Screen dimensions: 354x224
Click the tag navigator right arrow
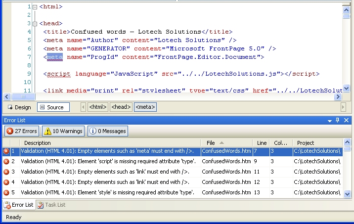click(x=343, y=107)
